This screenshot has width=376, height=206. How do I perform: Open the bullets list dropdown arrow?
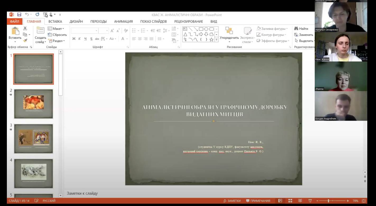(138, 31)
